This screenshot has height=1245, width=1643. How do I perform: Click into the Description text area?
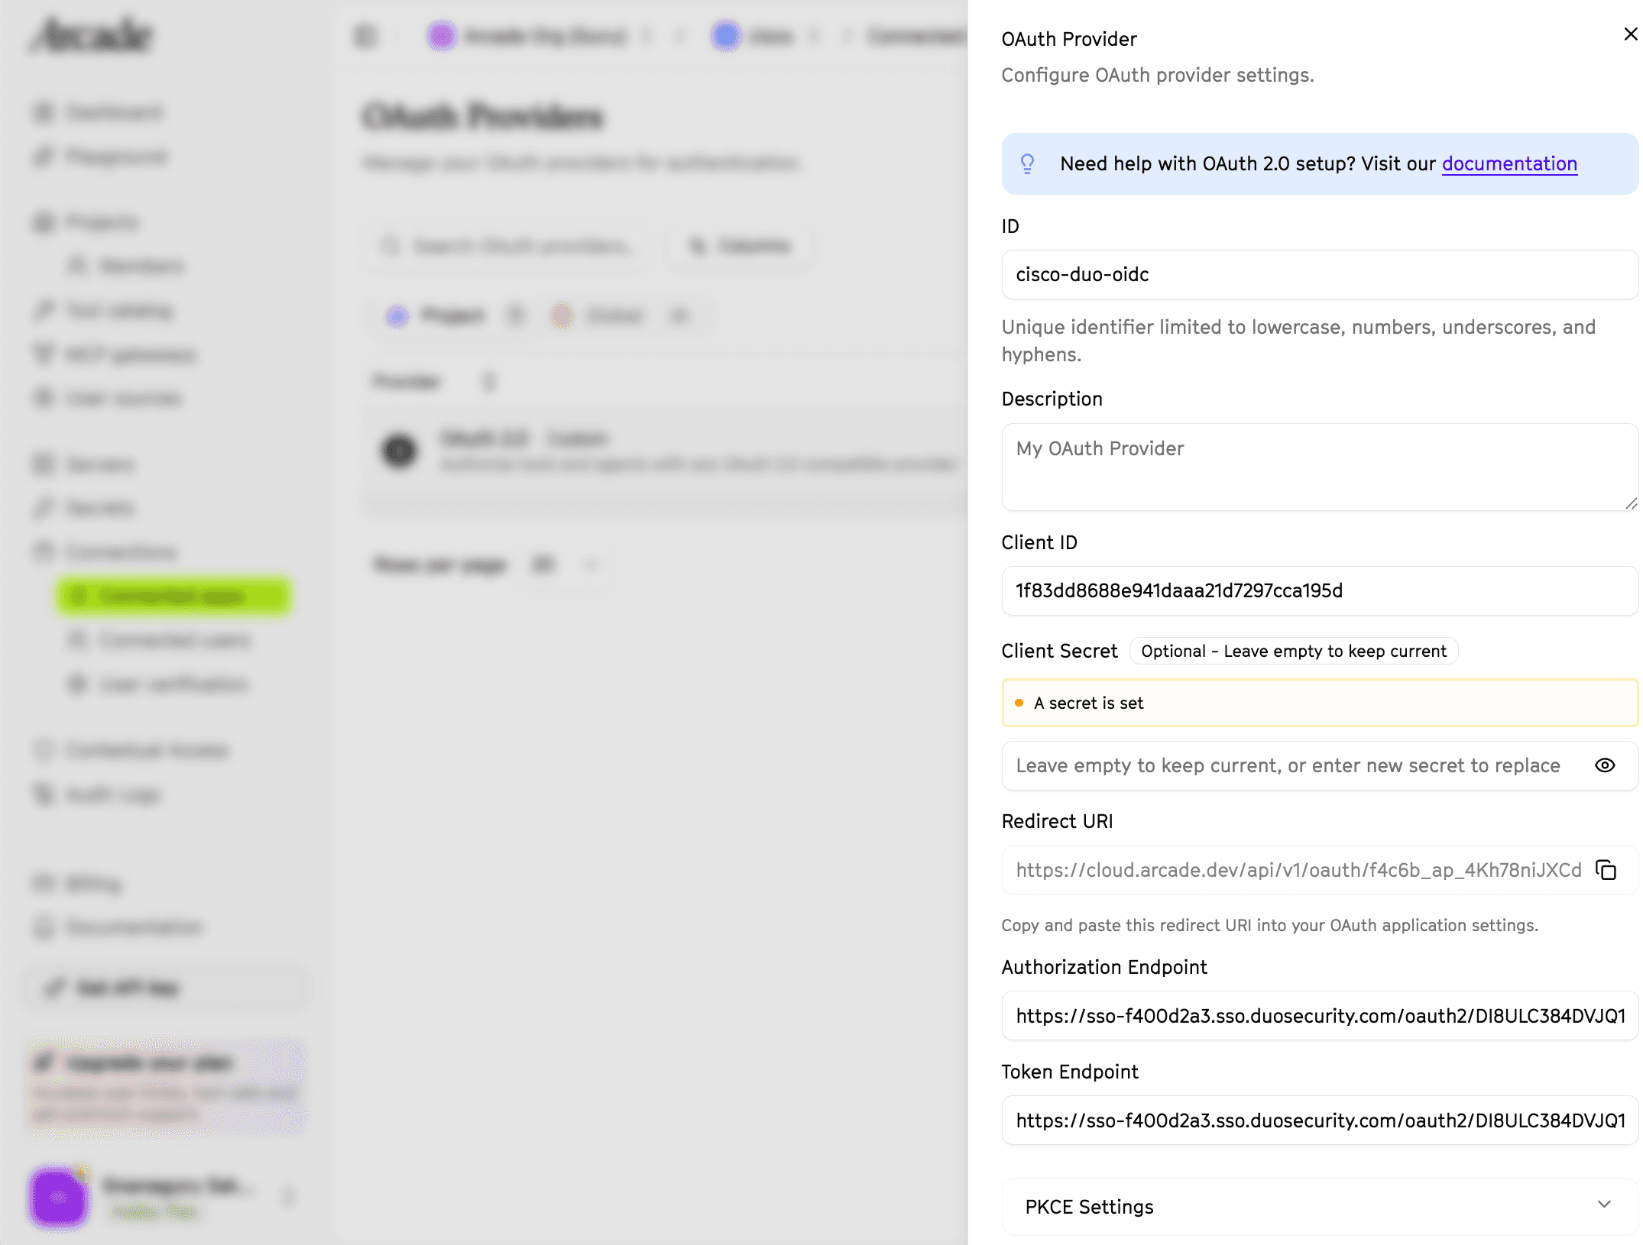[x=1320, y=467]
